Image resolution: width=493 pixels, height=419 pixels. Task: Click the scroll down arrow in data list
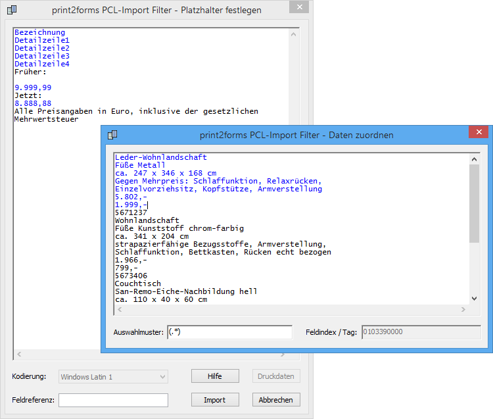(x=475, y=299)
